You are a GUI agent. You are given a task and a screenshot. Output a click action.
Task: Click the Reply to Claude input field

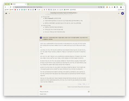click(63, 92)
